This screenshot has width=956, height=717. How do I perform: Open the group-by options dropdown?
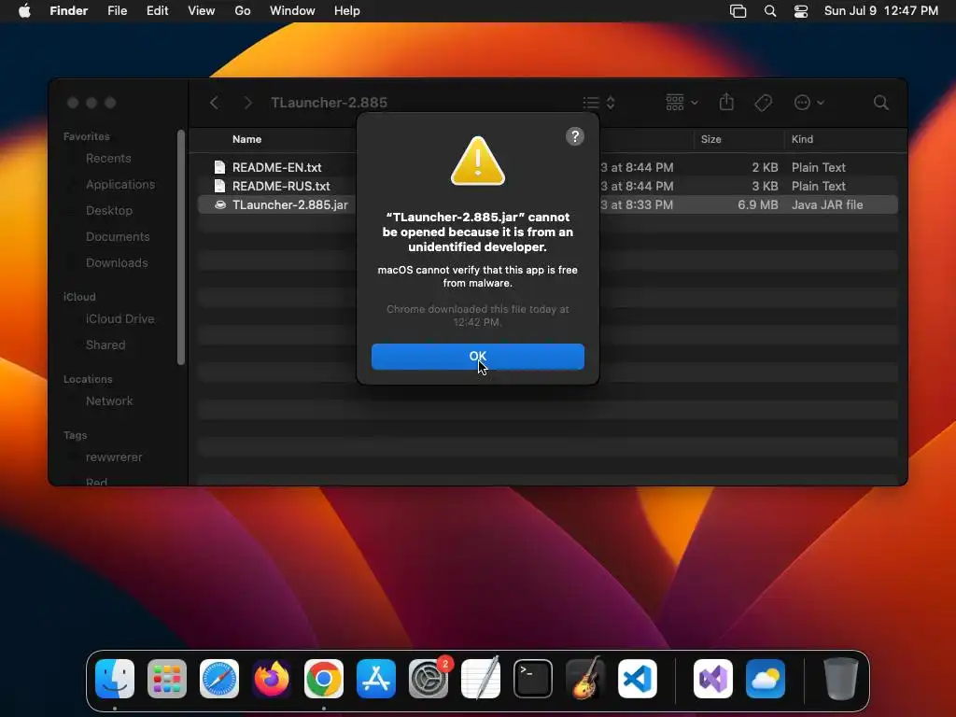[682, 103]
